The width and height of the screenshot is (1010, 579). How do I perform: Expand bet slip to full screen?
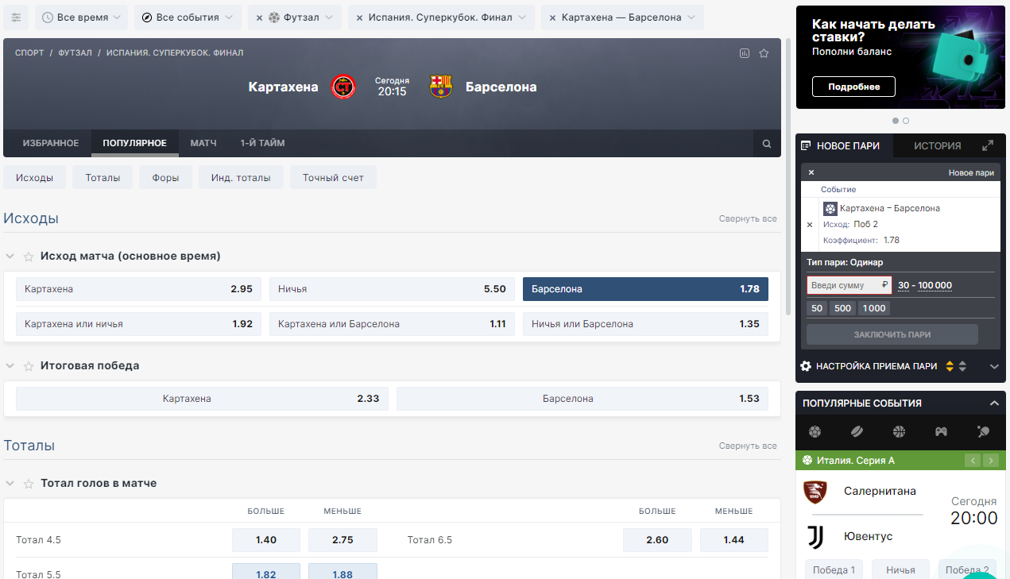(x=988, y=146)
